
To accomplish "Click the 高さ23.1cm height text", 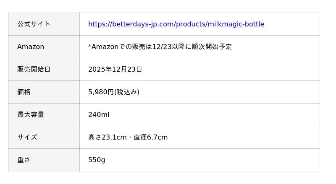I will (107, 137).
